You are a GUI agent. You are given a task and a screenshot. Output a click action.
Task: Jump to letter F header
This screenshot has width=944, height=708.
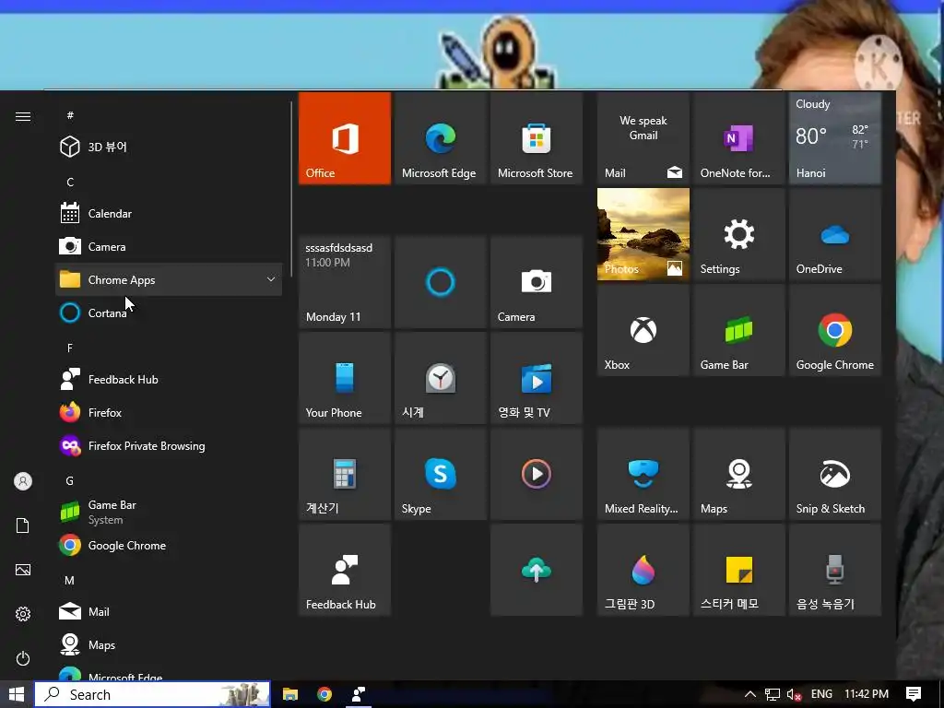point(70,348)
